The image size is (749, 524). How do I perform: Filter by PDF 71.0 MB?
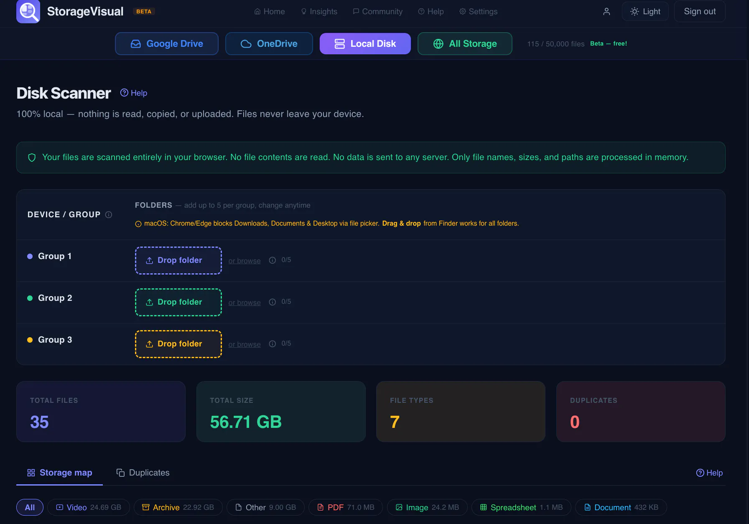coord(346,507)
